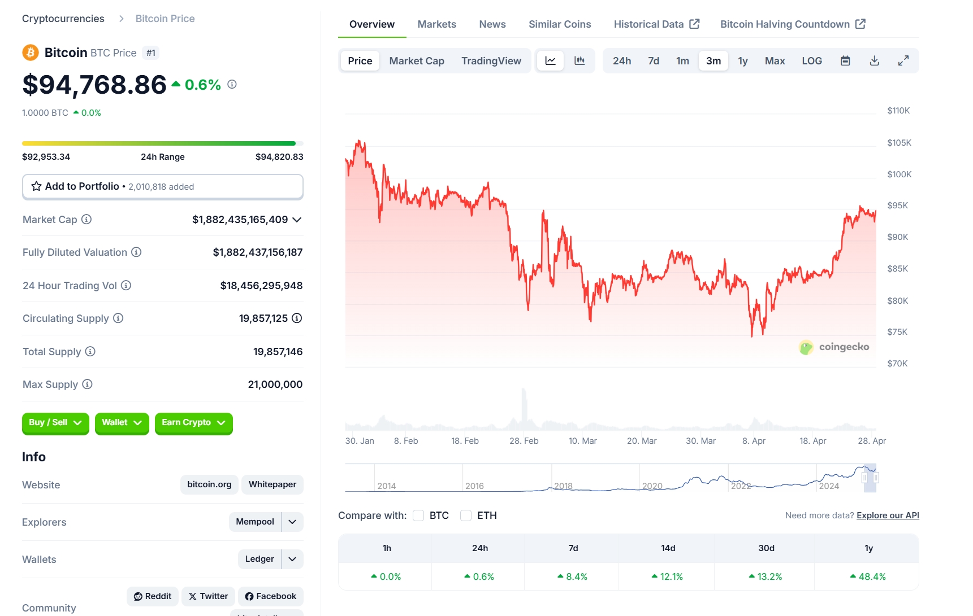This screenshot has height=616, width=973.
Task: Switch chart to TradingView
Action: point(491,60)
